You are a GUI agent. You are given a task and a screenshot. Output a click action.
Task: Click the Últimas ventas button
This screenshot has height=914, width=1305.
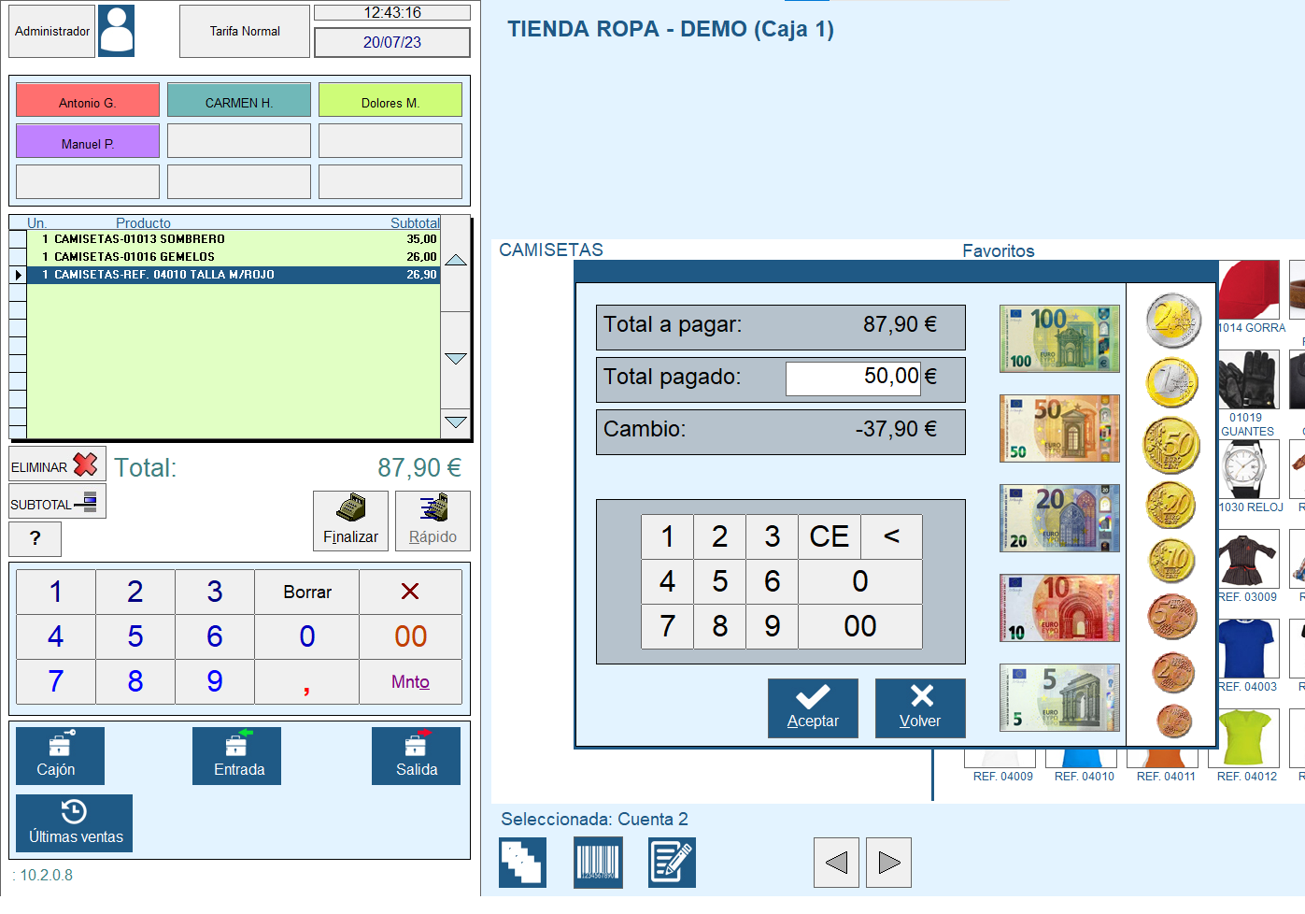click(x=75, y=823)
